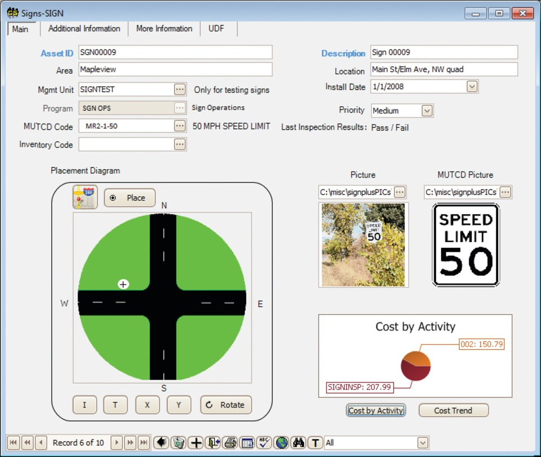Viewport: 541px width, 457px height.
Task: Open the UDF tab
Action: pyautogui.click(x=217, y=29)
